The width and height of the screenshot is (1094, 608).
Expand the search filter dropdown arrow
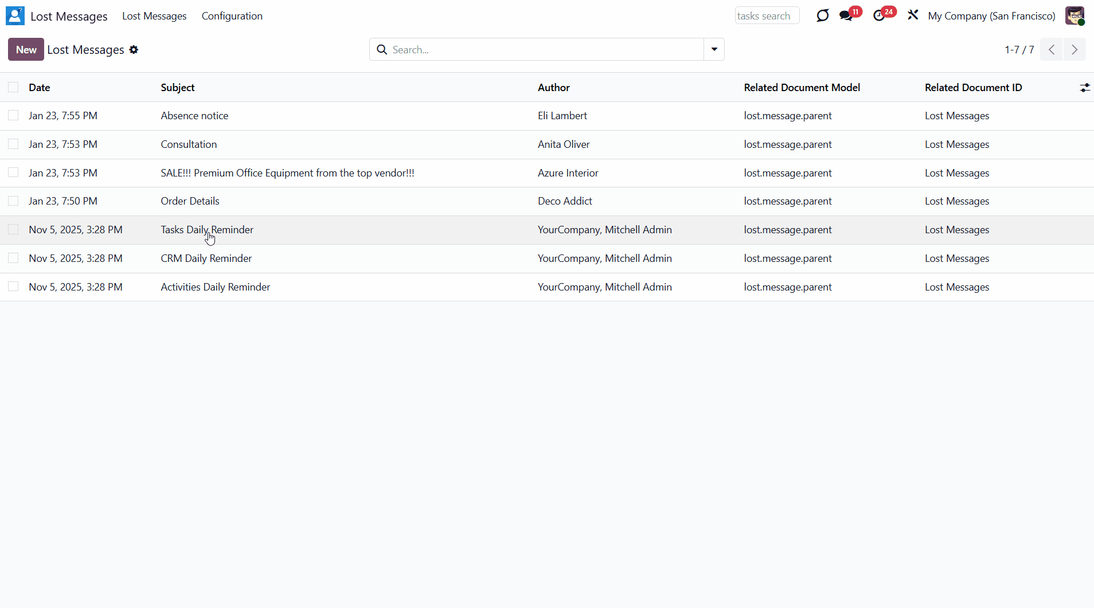coord(714,50)
